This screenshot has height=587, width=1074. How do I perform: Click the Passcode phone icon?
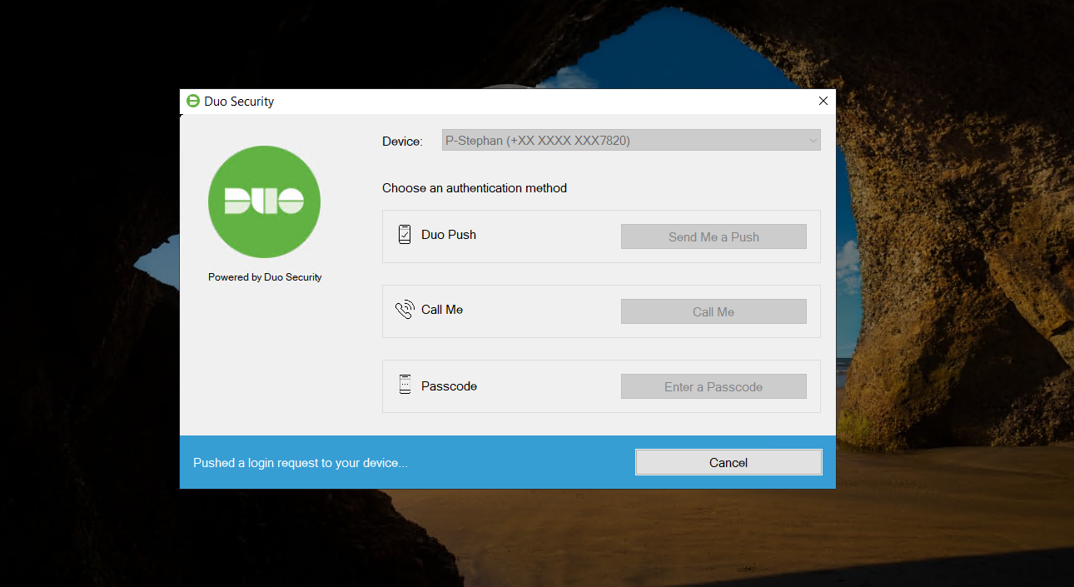coord(405,385)
